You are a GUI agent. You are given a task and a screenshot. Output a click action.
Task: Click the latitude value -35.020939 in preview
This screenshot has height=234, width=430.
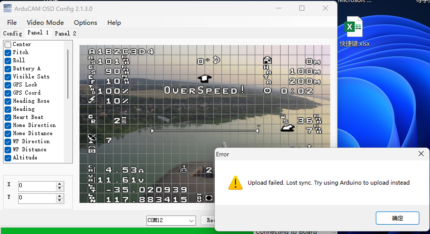point(146,189)
